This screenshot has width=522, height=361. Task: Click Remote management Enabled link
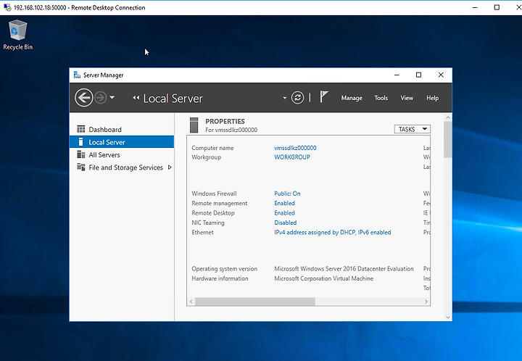pos(284,203)
